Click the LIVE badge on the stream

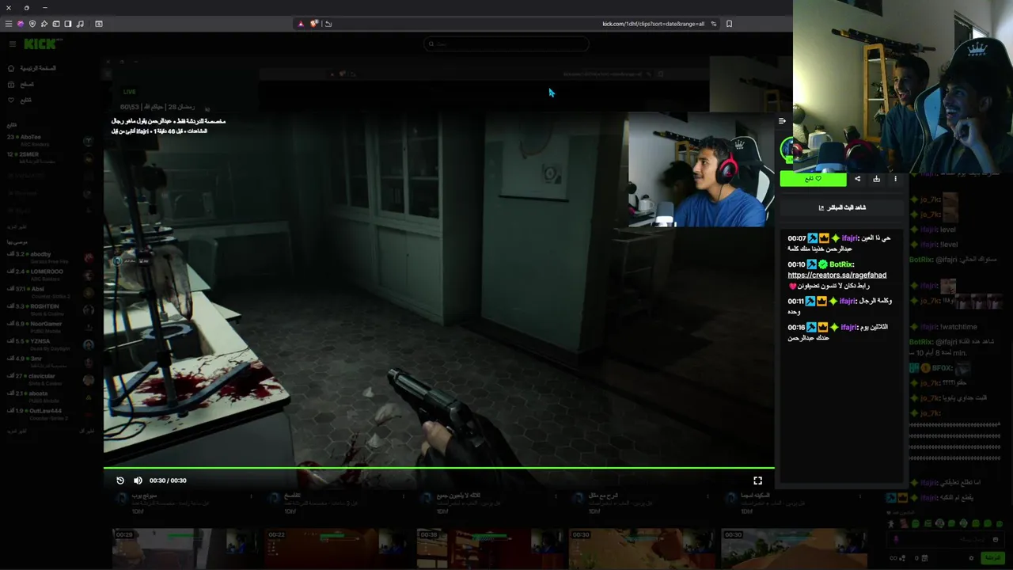coord(129,92)
